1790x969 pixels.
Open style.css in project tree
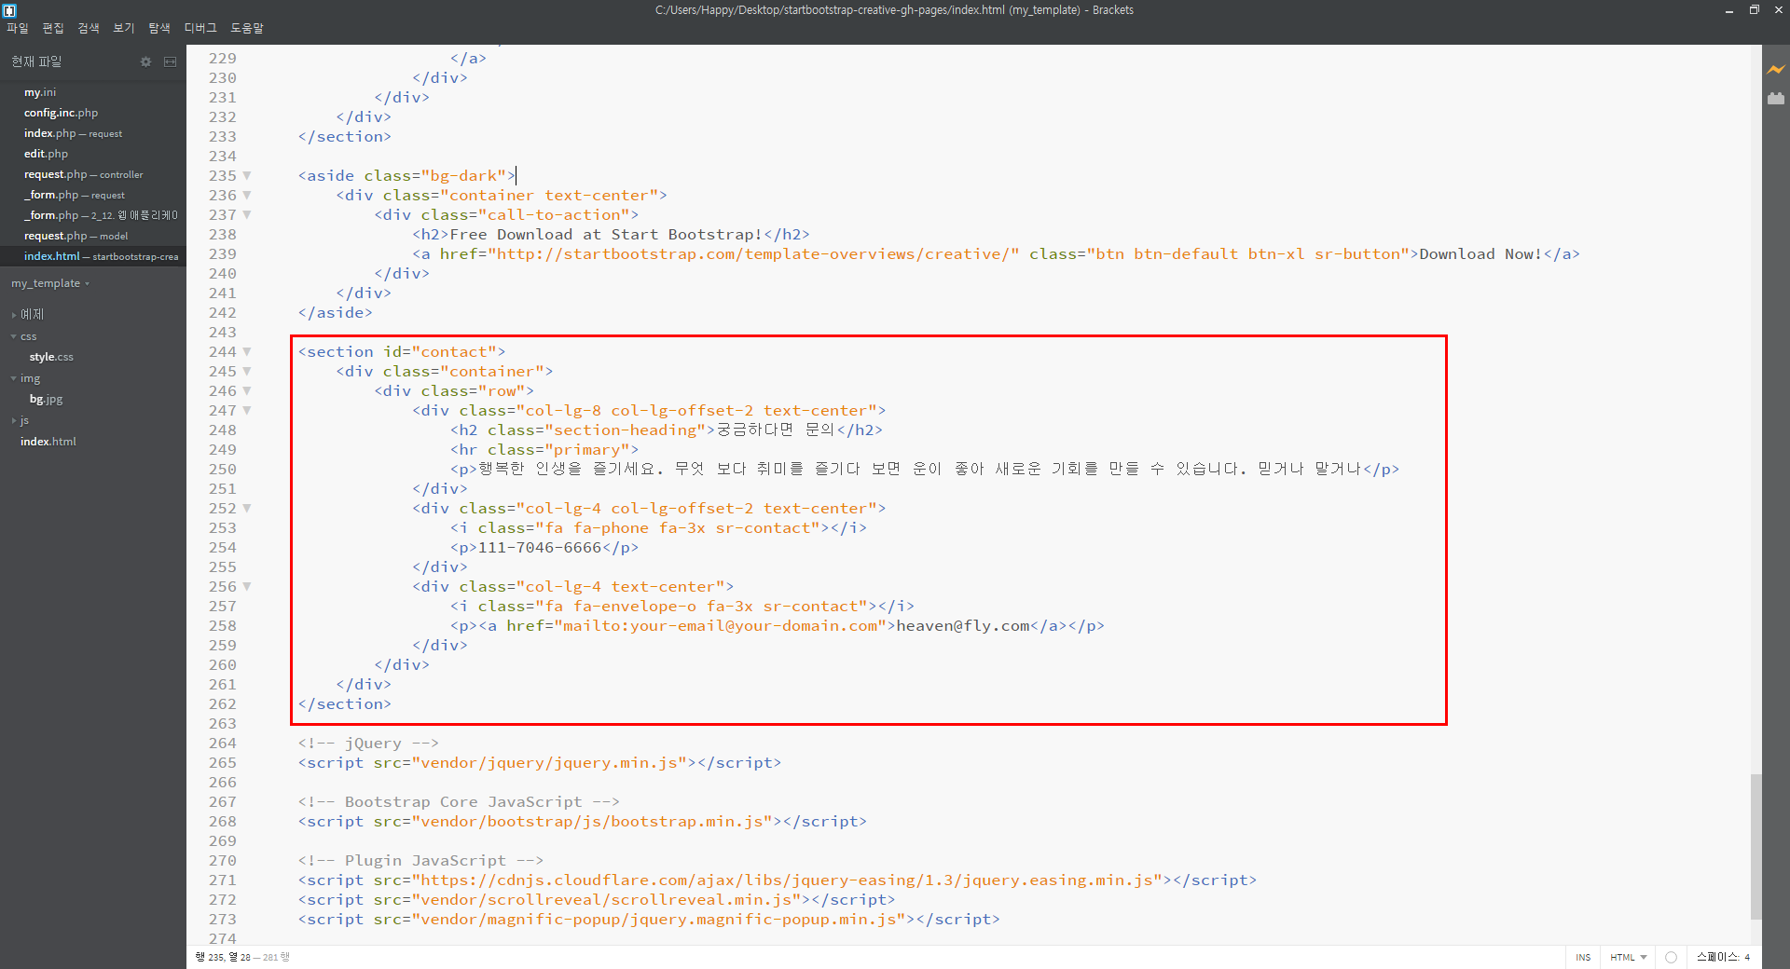point(51,357)
